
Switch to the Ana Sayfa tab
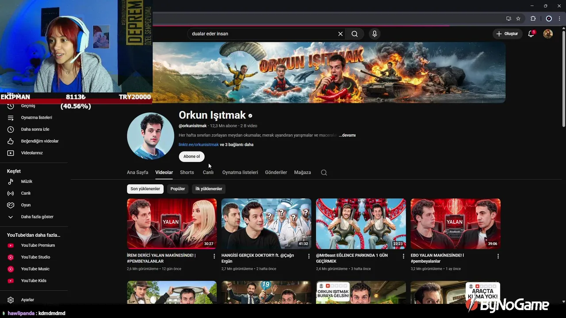pos(138,172)
